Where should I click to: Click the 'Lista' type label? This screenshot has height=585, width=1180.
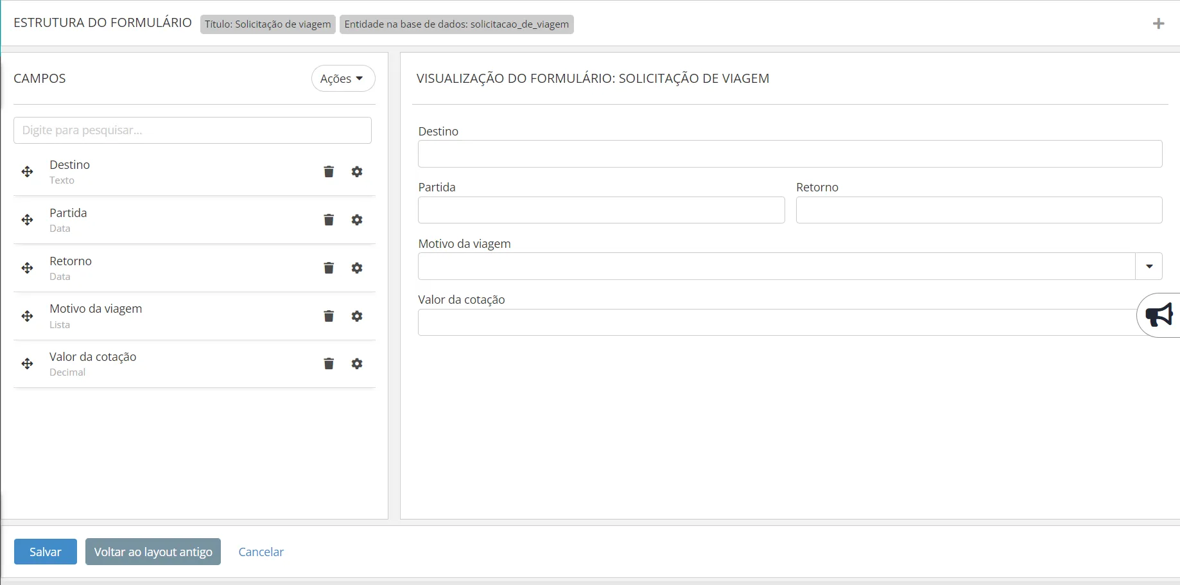(x=60, y=325)
